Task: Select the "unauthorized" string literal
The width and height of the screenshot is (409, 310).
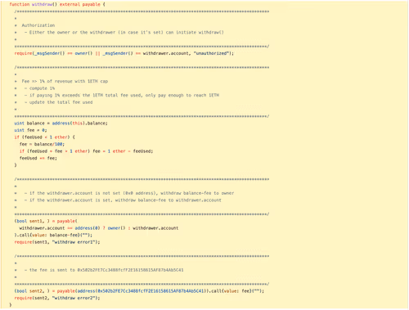Action: click(x=211, y=53)
